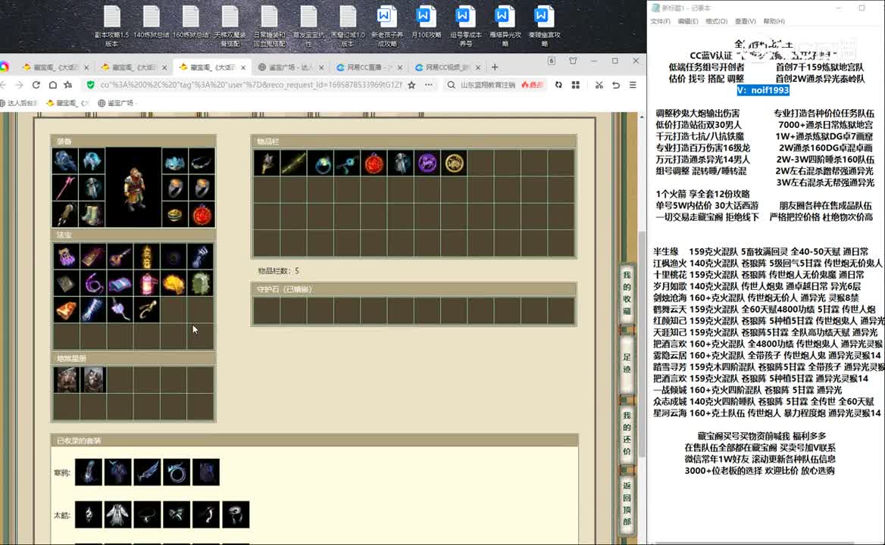Open 达人后台 bookmark

tap(19, 103)
